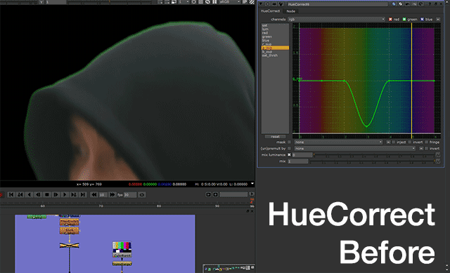Toggle the green channel checkbox
This screenshot has width=450, height=273.
tap(404, 19)
